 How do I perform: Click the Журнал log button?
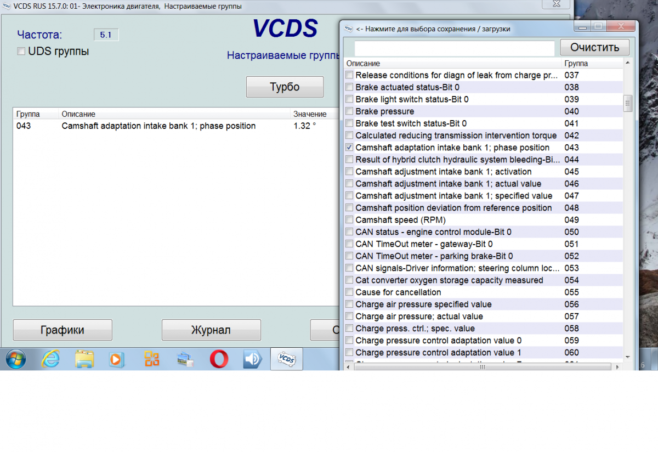pos(211,330)
